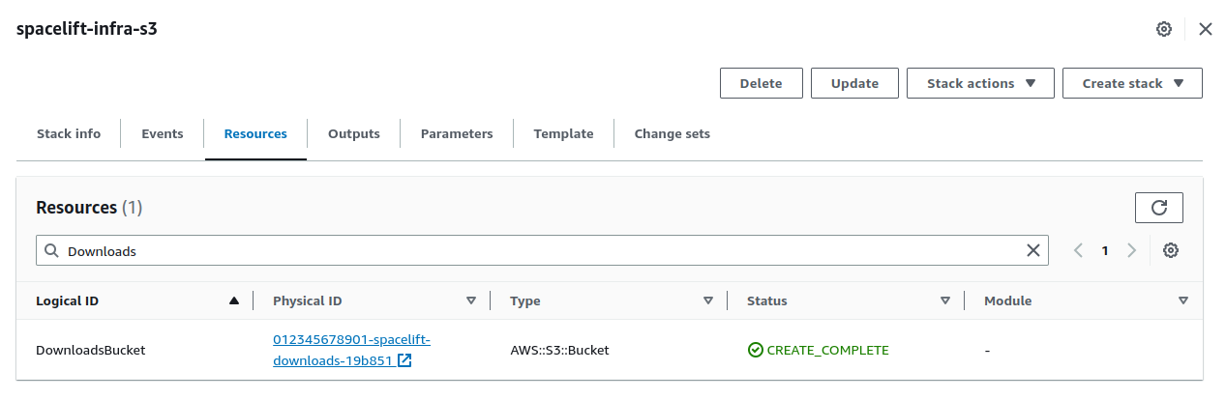Go to next page of resources

[x=1131, y=251]
